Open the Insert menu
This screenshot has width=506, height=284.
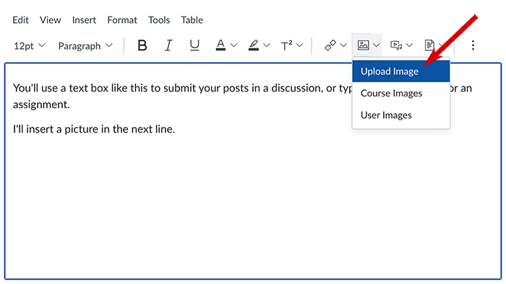(x=84, y=20)
